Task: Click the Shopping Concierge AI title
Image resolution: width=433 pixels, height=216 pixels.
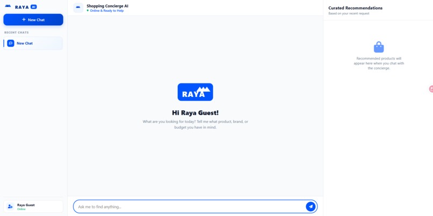Action: (107, 6)
